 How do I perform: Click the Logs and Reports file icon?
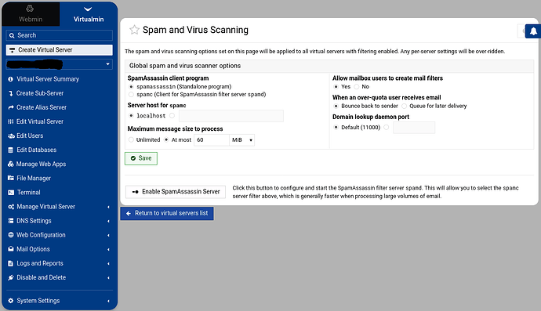[11, 263]
